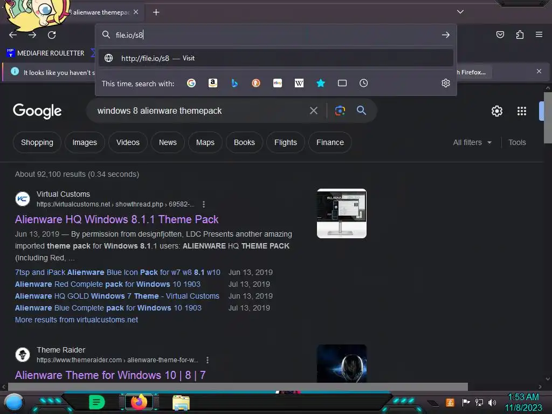This screenshot has height=414, width=552.
Task: Open the Windows Start orb
Action: 13,402
